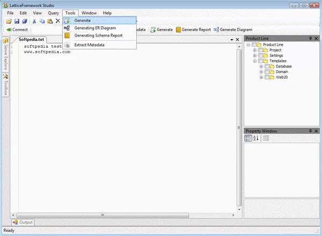Click the Ready status bar text
The height and width of the screenshot is (236, 322).
tap(9, 231)
